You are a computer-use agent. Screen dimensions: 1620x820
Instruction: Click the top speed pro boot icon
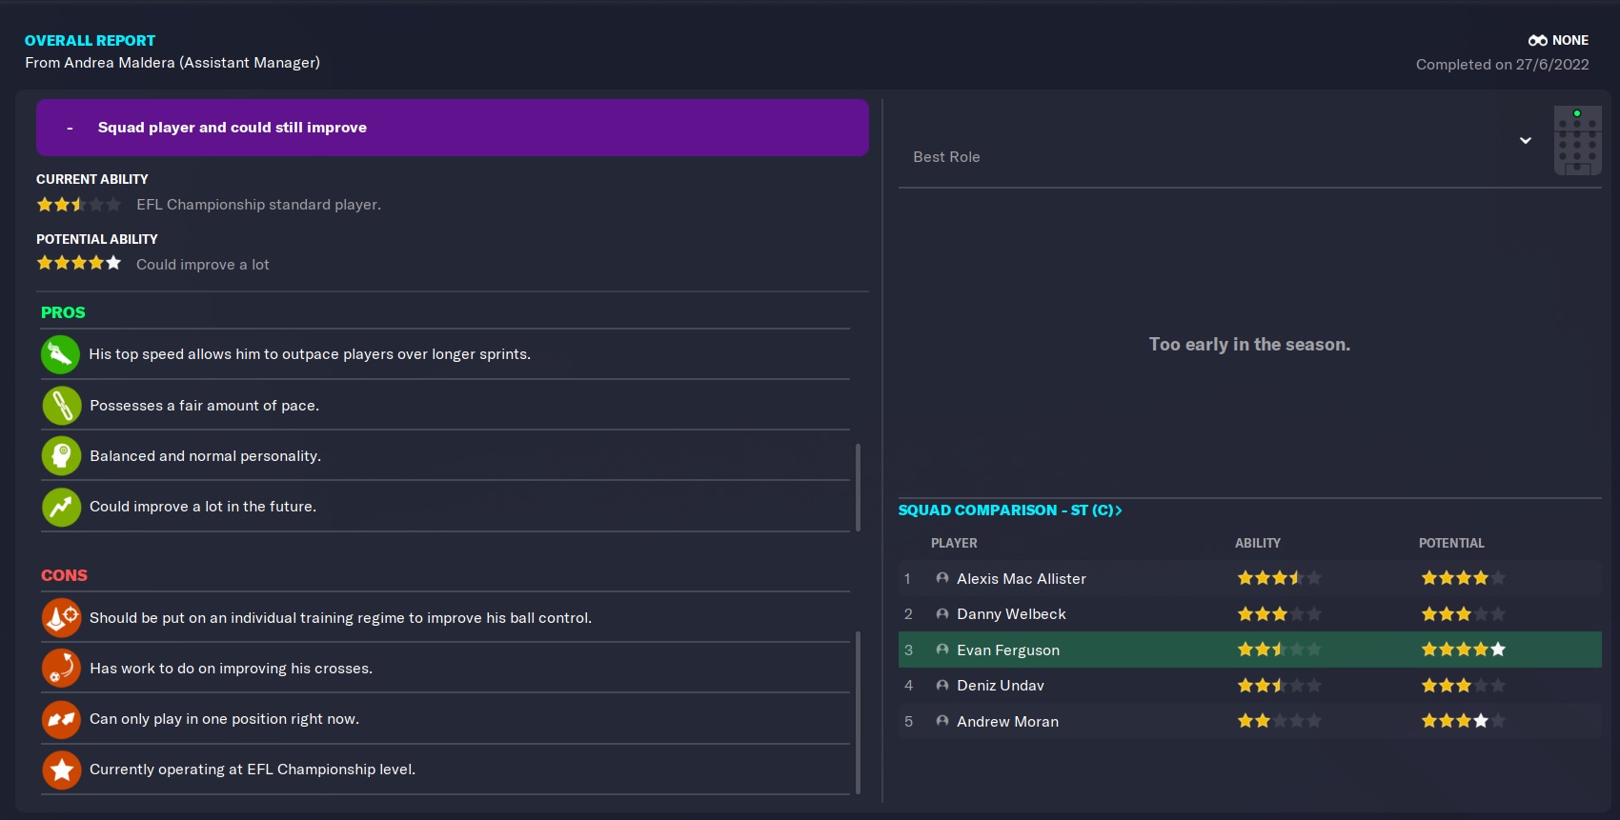61,354
